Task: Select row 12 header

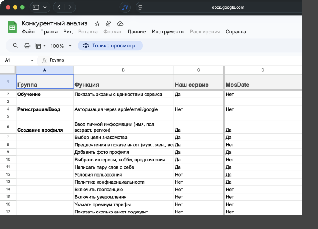Action: pos(8,175)
